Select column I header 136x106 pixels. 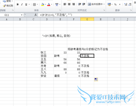pyautogui.click(x=114, y=19)
